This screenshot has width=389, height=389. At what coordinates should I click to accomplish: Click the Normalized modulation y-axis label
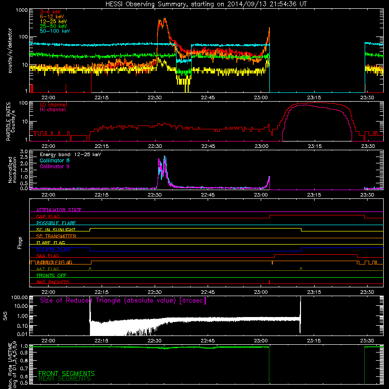click(x=12, y=170)
